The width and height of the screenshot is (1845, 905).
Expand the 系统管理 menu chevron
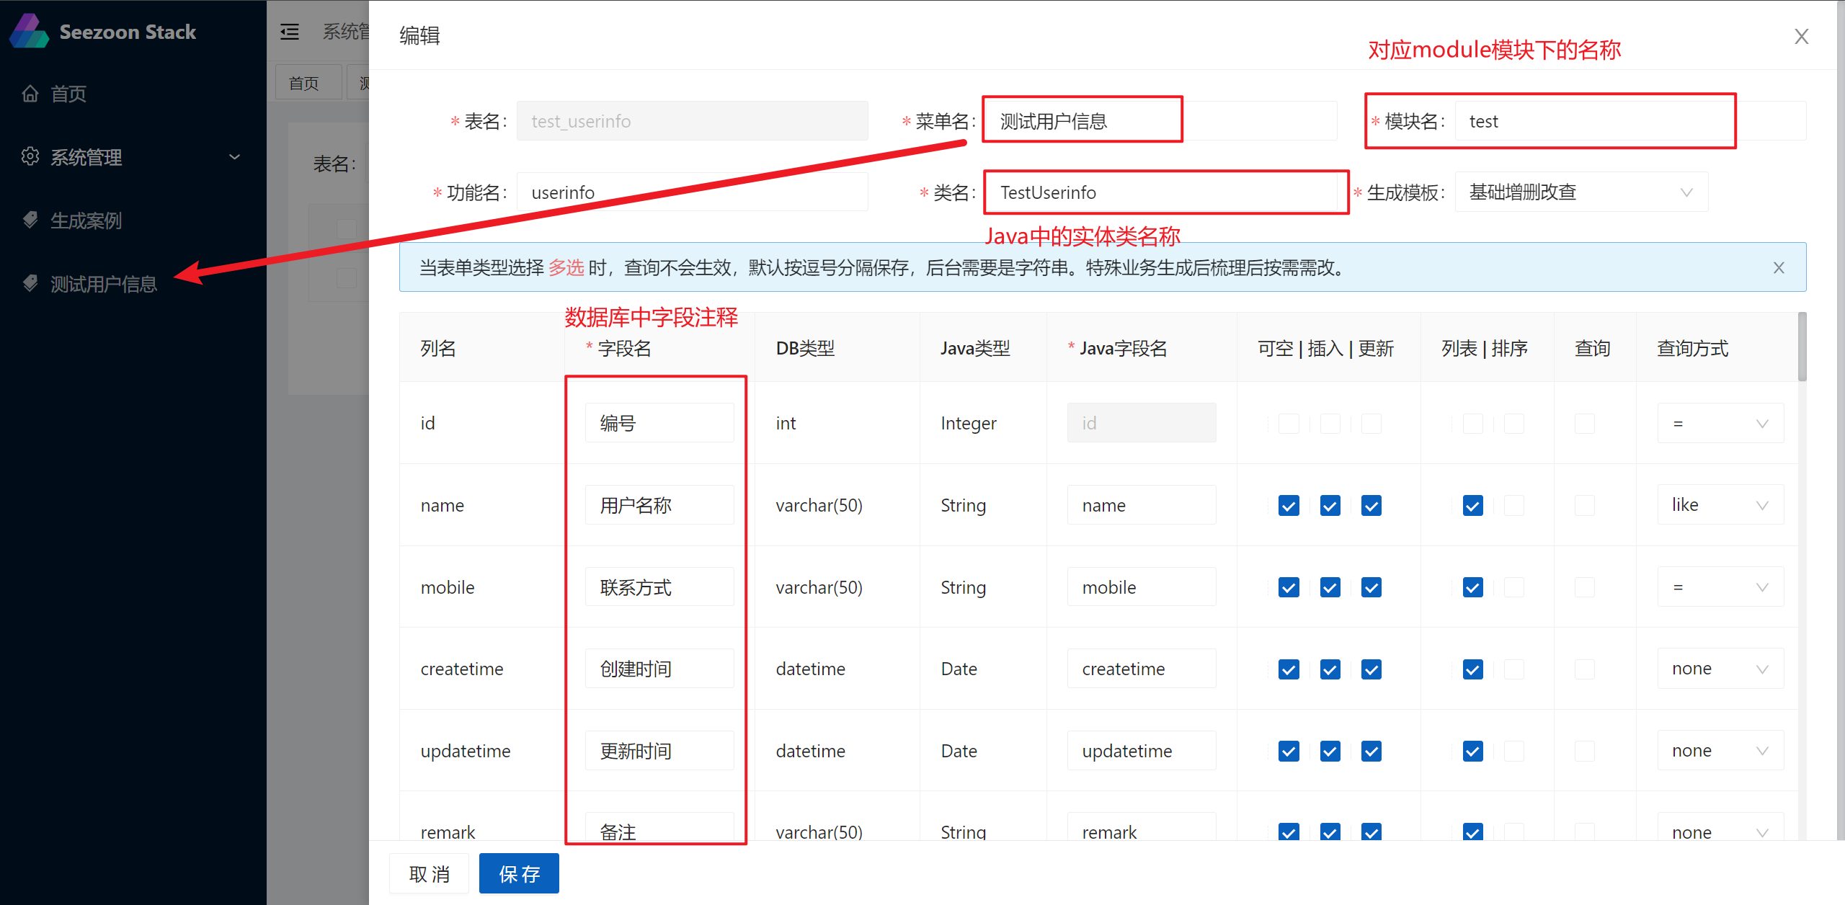pos(234,156)
